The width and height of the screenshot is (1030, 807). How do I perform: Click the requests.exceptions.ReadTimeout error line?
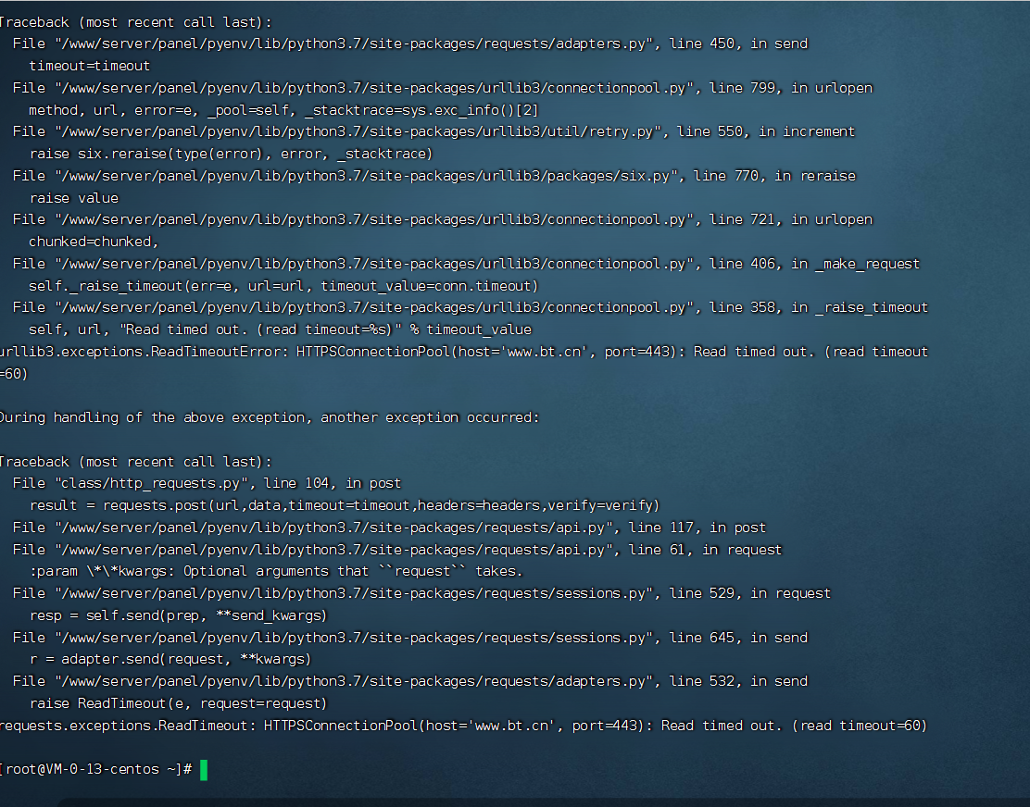tap(463, 726)
